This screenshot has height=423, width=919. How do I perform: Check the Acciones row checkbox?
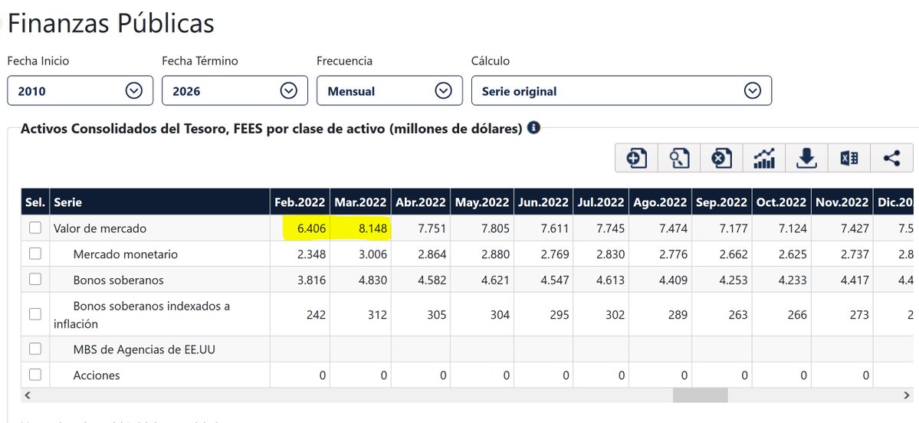(35, 375)
